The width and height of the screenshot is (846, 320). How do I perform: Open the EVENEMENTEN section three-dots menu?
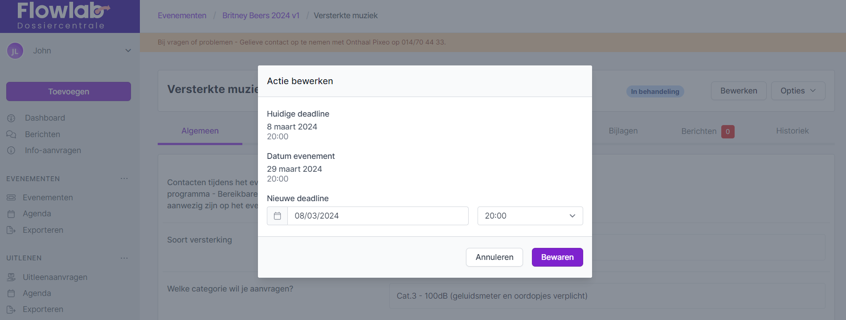tap(124, 178)
